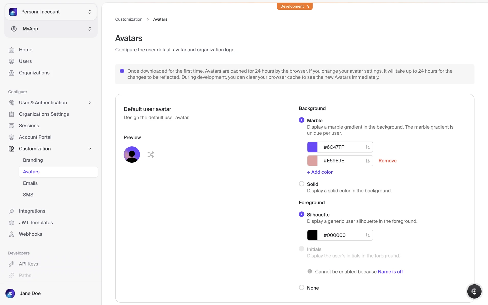Click color picker icon for #6C47FF field
Image resolution: width=488 pixels, height=305 pixels.
pos(368,147)
